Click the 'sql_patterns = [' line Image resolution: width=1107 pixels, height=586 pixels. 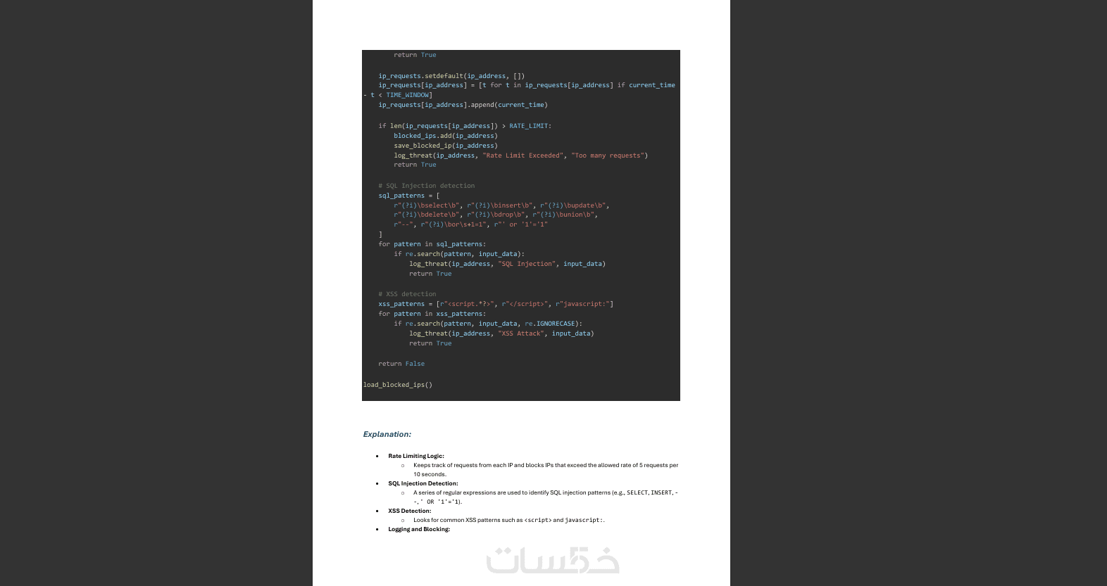click(x=409, y=196)
